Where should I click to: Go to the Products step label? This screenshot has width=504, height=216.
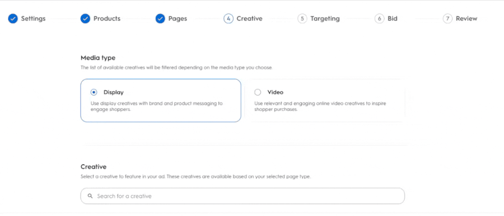click(107, 18)
